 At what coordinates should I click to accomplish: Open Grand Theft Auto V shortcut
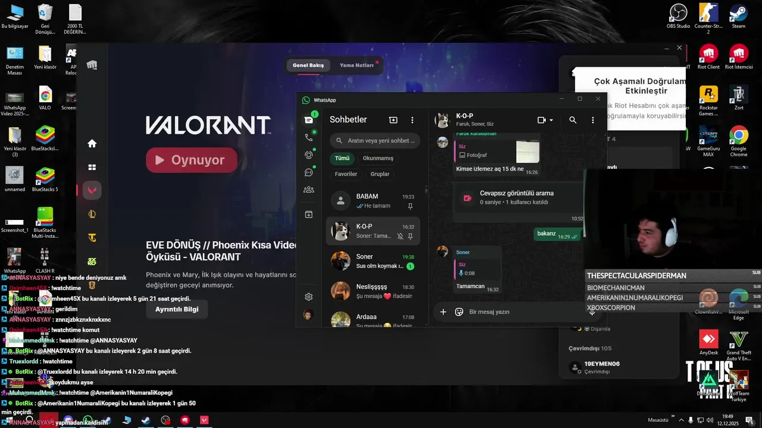[x=739, y=345]
